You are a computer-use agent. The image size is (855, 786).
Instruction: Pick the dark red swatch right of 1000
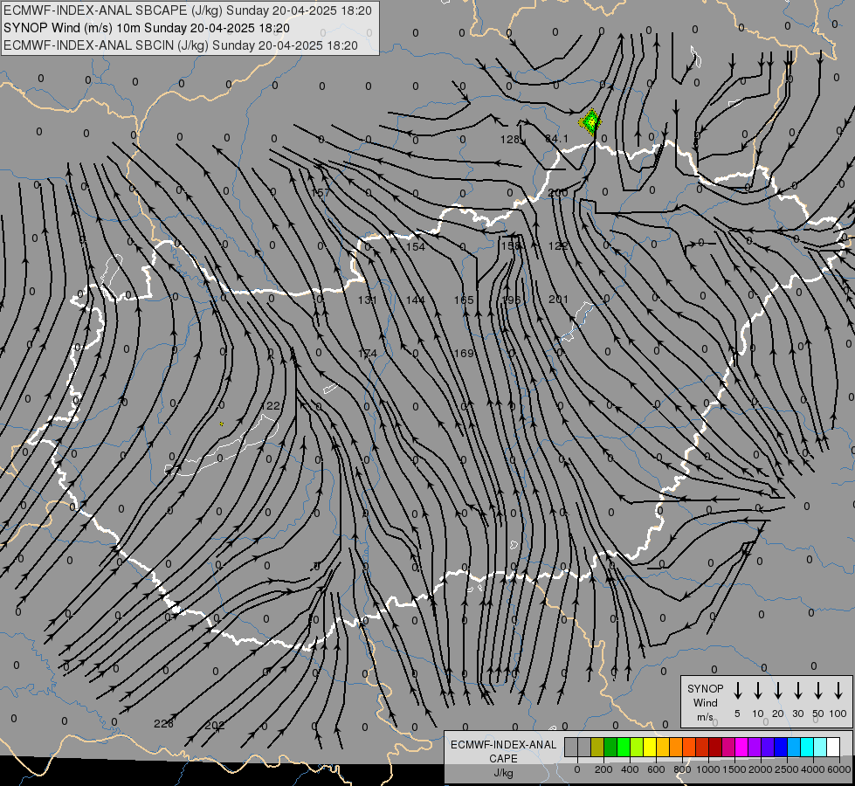(715, 748)
